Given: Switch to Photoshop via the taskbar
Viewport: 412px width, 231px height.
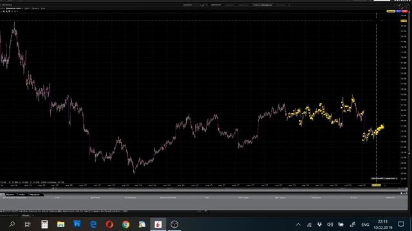Looking at the screenshot, I should pyautogui.click(x=77, y=225).
